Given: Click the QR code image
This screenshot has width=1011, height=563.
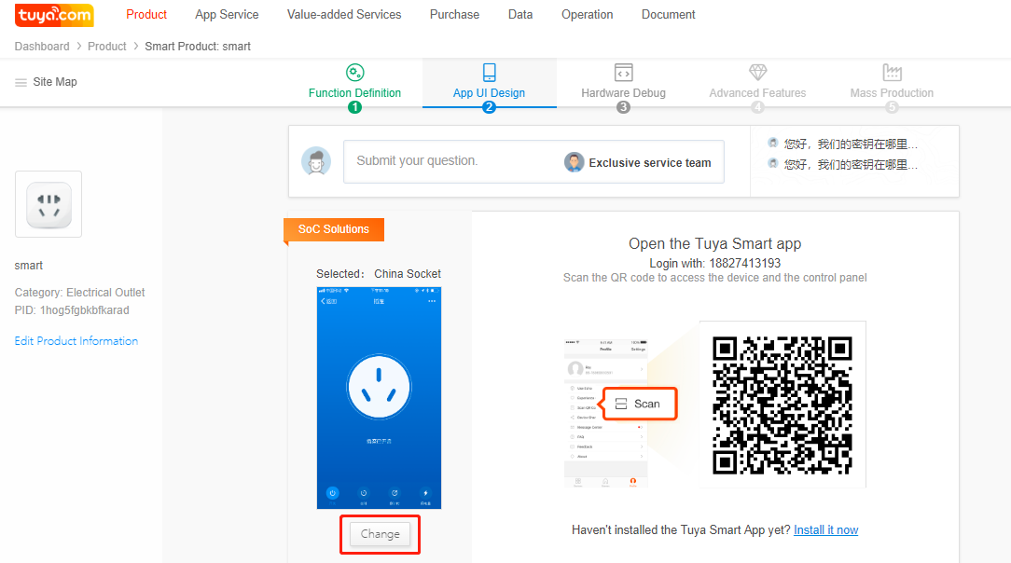Looking at the screenshot, I should pos(782,405).
